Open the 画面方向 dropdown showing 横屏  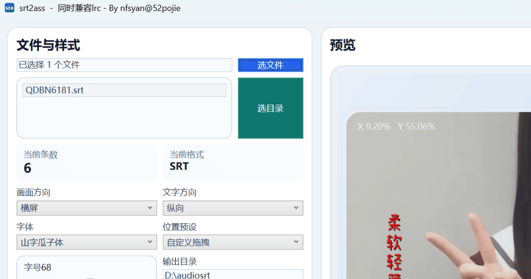pos(87,208)
